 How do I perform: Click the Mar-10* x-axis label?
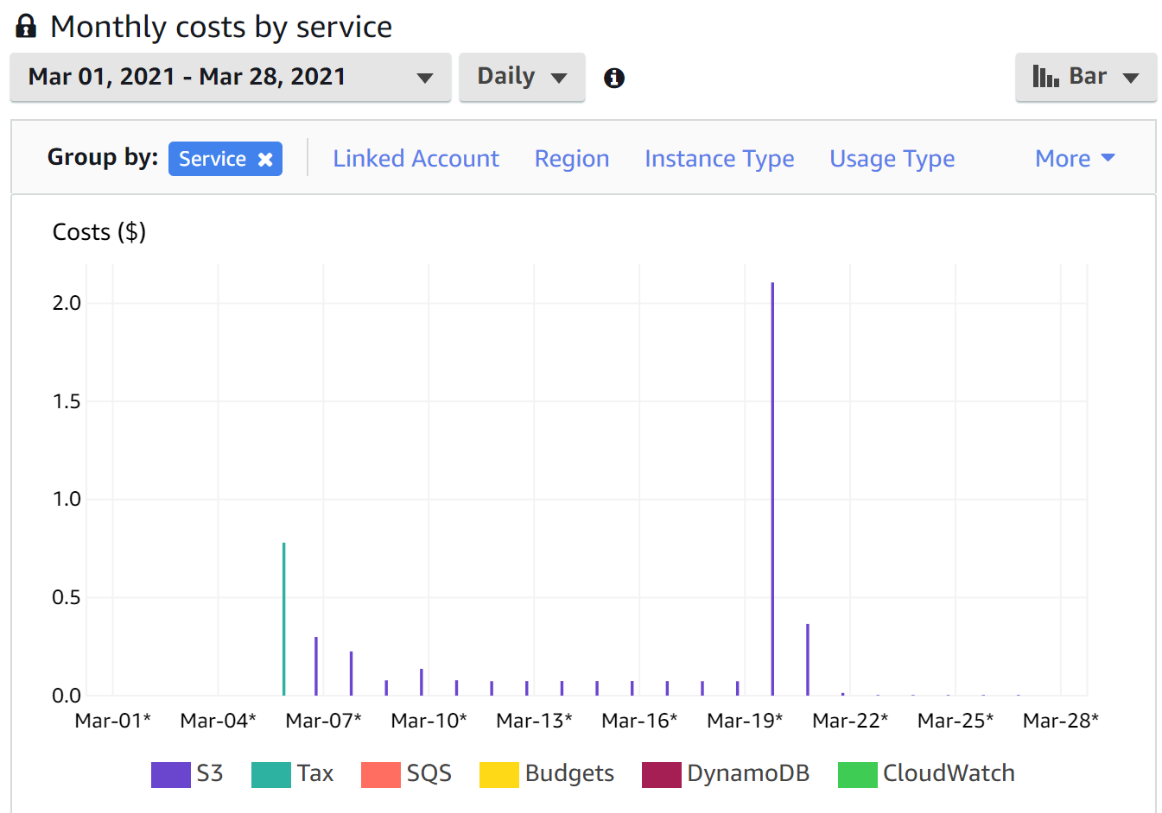(429, 721)
